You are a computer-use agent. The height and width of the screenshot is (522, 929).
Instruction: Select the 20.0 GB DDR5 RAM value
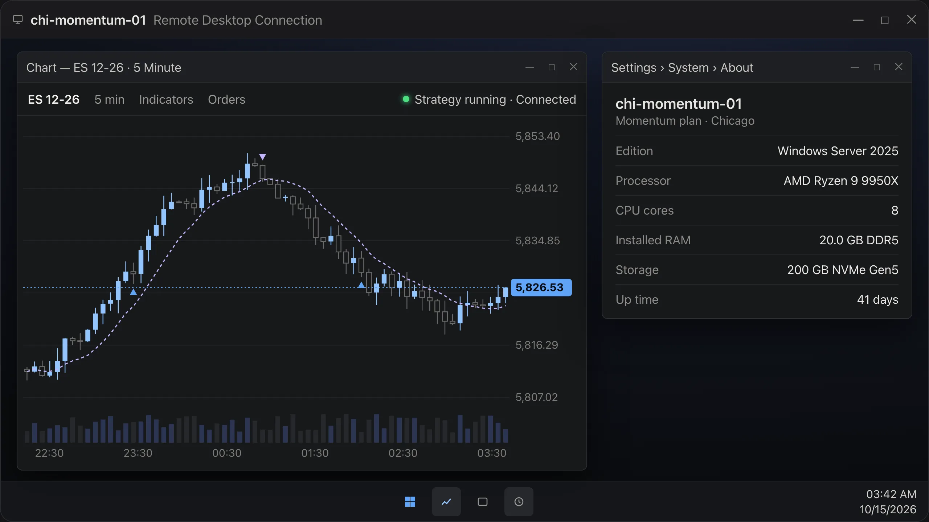click(x=859, y=240)
